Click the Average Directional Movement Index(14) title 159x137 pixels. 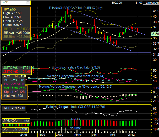click(75, 76)
